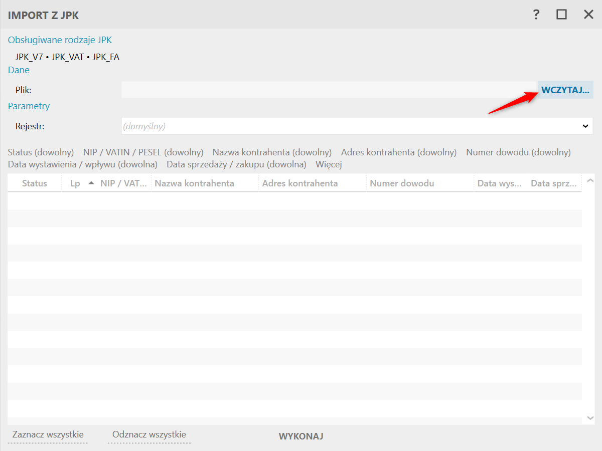This screenshot has height=451, width=602.
Task: Open Nazwa kontrahenta (dowolny) filter
Action: 272,152
